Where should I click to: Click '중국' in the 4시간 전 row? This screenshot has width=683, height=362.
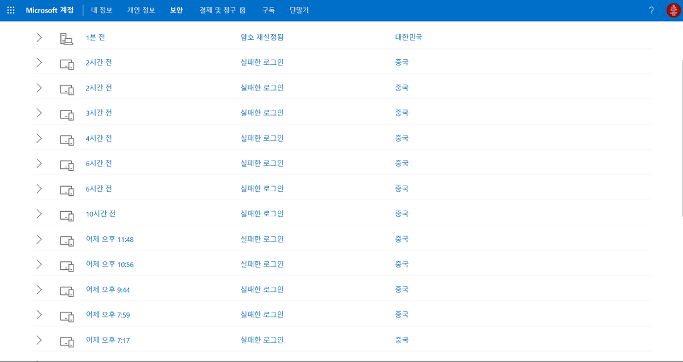click(x=402, y=138)
